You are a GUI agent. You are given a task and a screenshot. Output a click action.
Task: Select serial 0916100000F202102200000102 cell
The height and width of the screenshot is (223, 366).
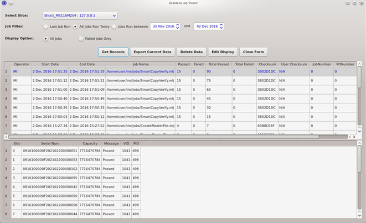click(50, 169)
